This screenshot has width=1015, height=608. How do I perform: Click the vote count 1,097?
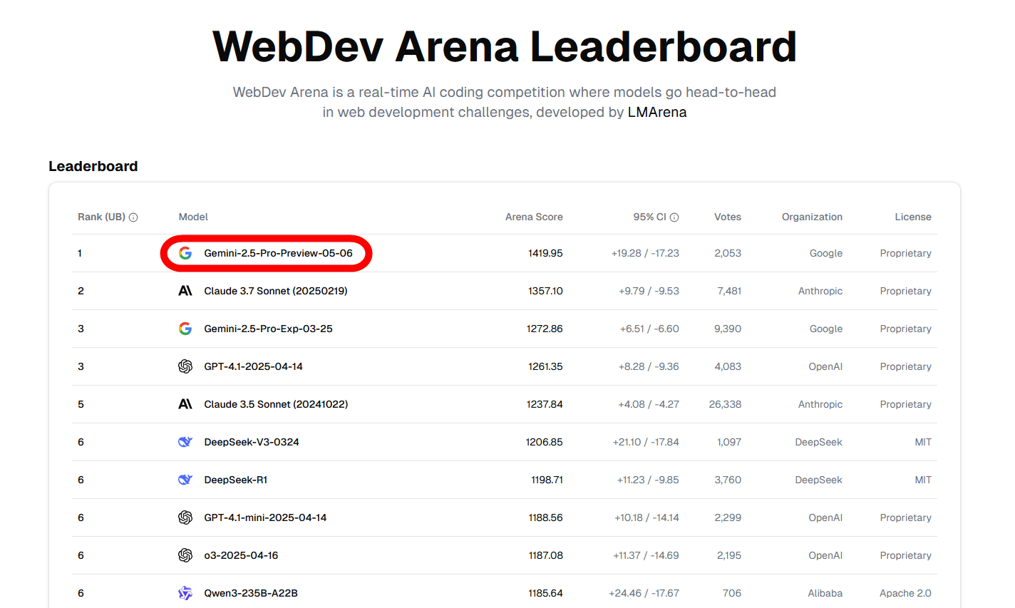pyautogui.click(x=729, y=442)
